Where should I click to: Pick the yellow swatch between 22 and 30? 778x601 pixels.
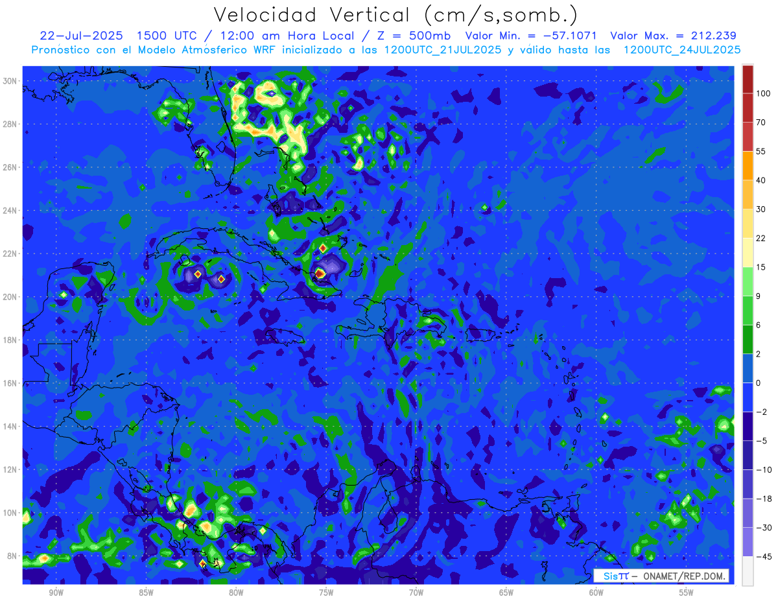tap(748, 224)
